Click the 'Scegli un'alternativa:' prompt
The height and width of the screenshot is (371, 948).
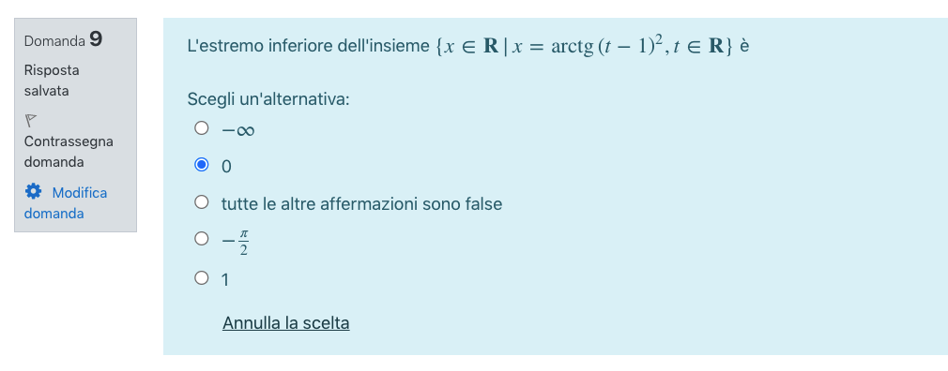click(x=268, y=99)
